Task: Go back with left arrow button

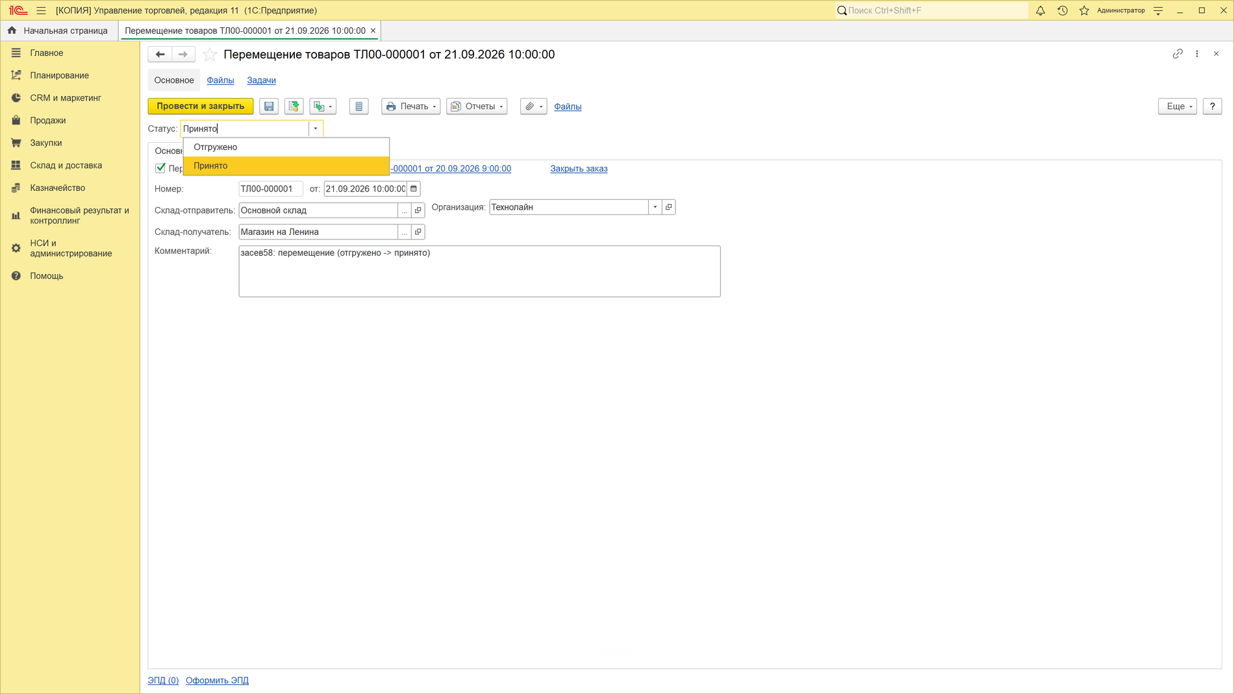Action: (x=160, y=55)
